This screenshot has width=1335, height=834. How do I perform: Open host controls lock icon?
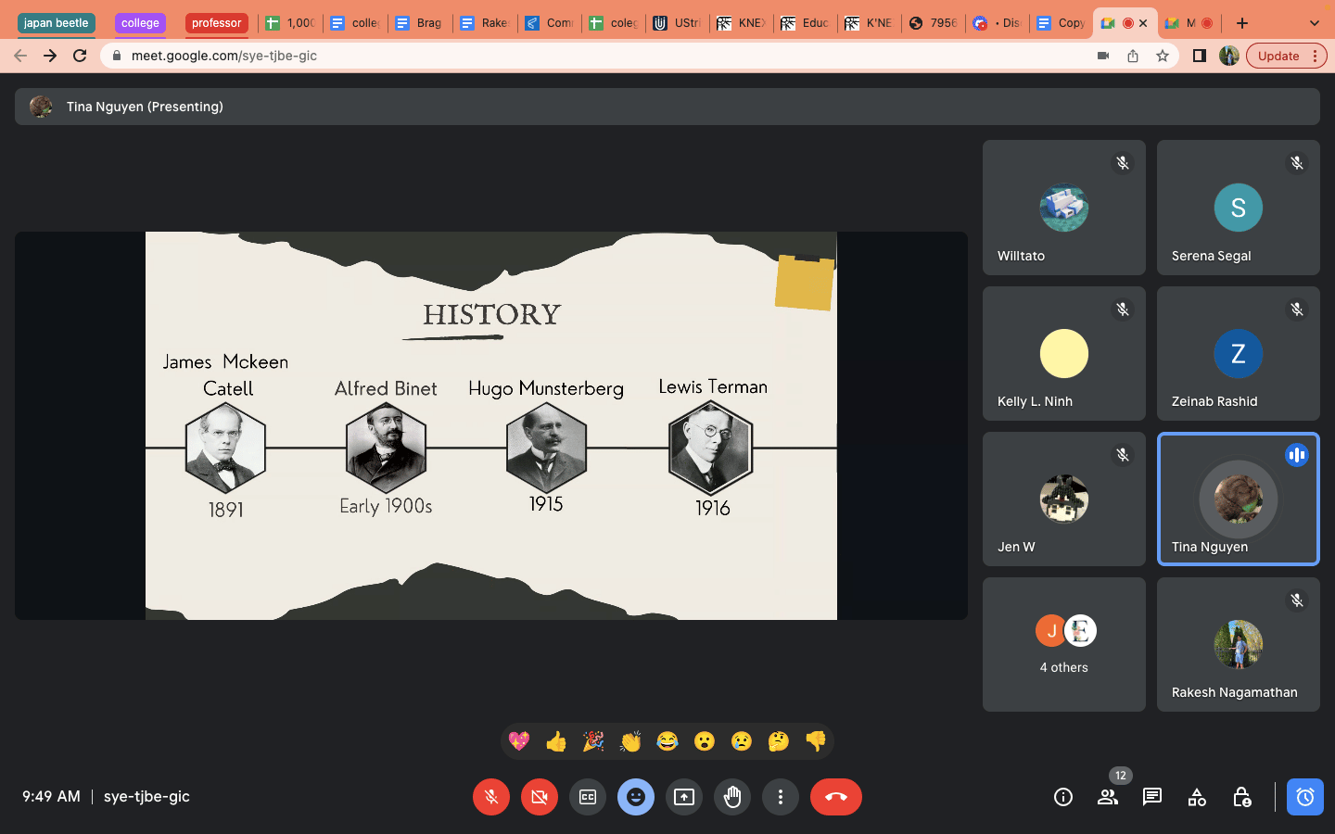[x=1242, y=797]
